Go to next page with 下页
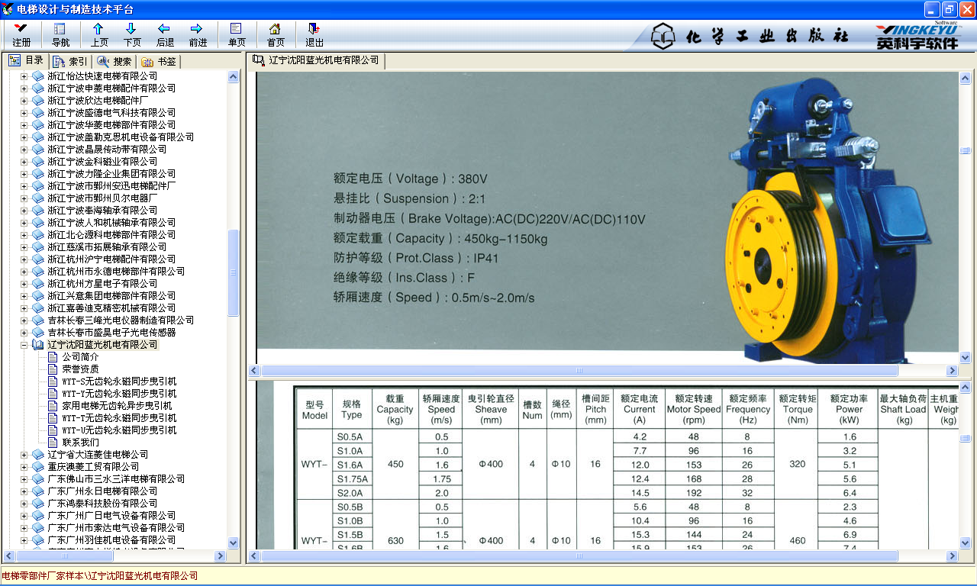Viewport: 977px width, 586px height. click(131, 34)
